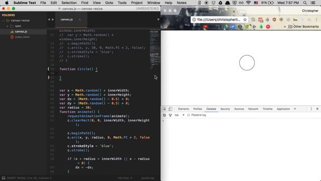Bookmark this page with the star icon
The width and height of the screenshot is (321, 181).
pyautogui.click(x=245, y=20)
